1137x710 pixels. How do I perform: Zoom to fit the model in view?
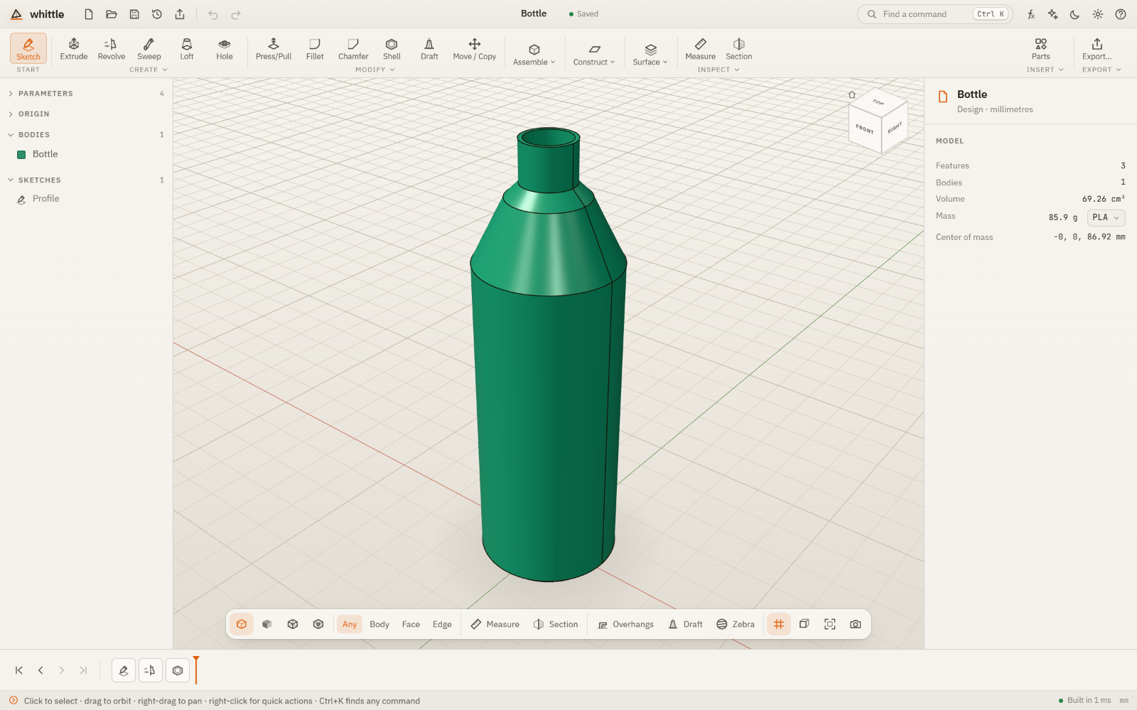click(830, 624)
